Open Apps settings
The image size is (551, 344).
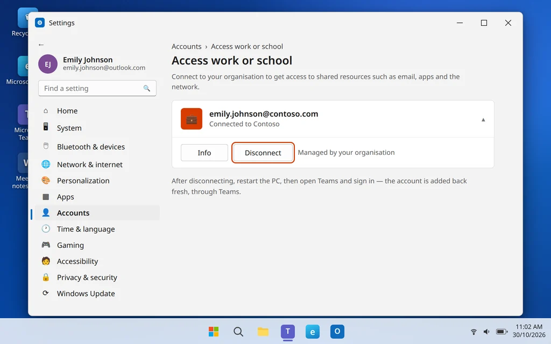97,197
